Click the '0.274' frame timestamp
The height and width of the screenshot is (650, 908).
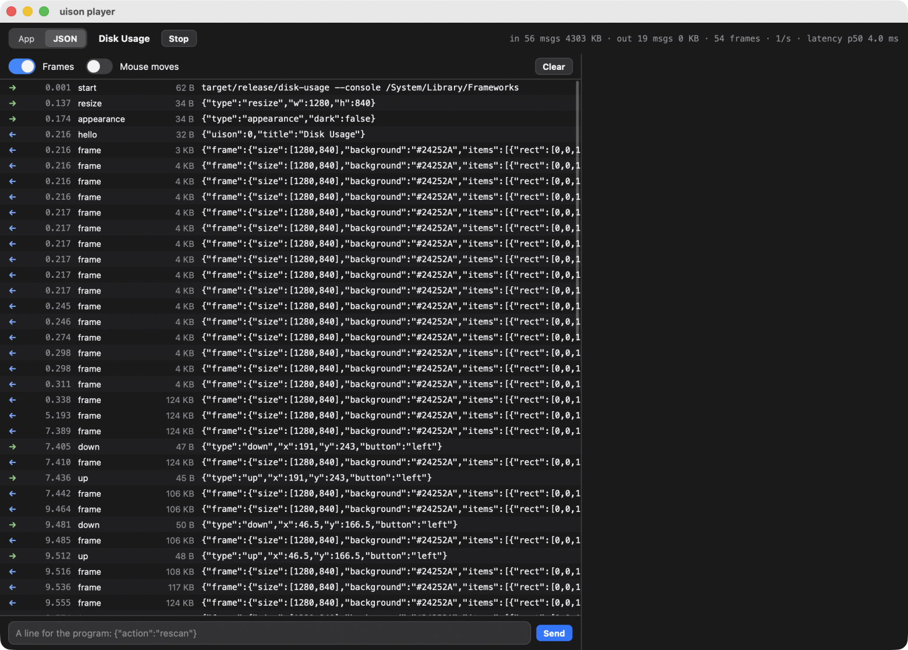click(x=58, y=337)
